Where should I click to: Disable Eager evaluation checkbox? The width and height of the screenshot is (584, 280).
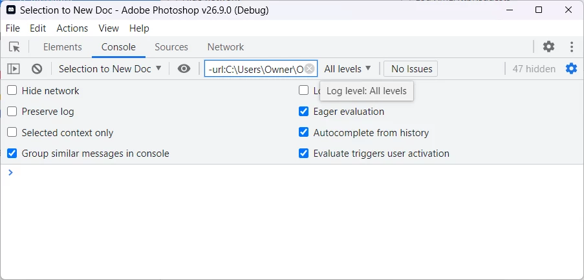(303, 112)
